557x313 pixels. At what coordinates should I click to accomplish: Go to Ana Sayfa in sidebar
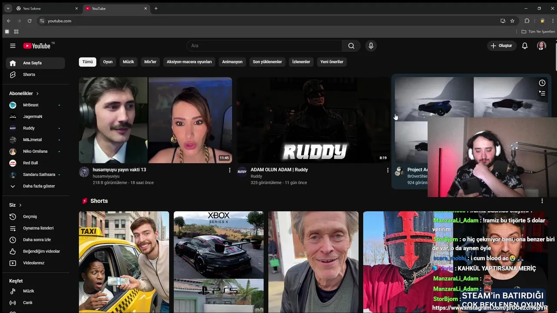(x=36, y=63)
